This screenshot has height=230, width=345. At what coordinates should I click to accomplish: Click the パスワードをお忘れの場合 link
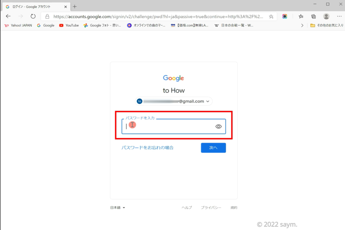148,147
